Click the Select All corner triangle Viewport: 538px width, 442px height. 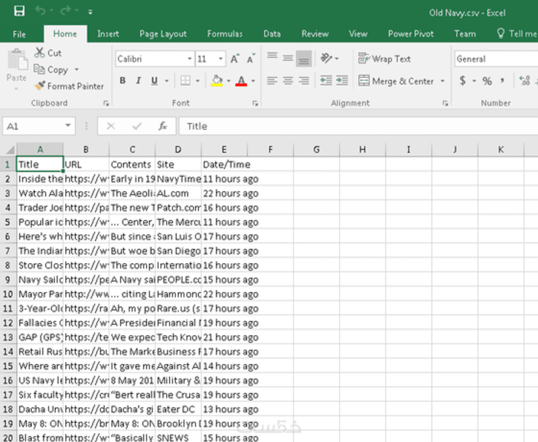coord(10,149)
